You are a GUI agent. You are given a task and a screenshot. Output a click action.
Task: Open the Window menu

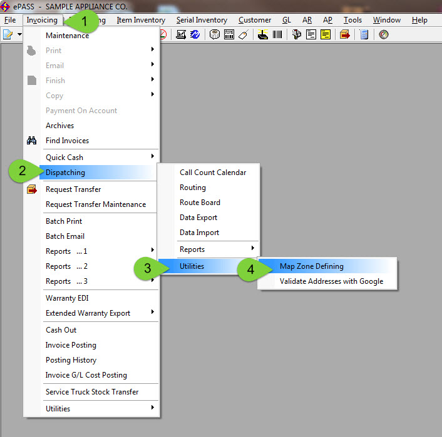387,20
